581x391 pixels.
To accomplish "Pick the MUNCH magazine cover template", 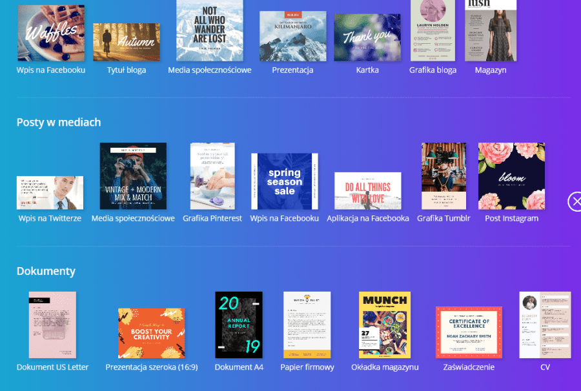I will 385,325.
